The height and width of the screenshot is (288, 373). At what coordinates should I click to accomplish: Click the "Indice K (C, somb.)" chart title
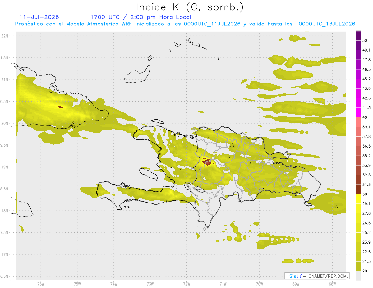[x=190, y=7]
